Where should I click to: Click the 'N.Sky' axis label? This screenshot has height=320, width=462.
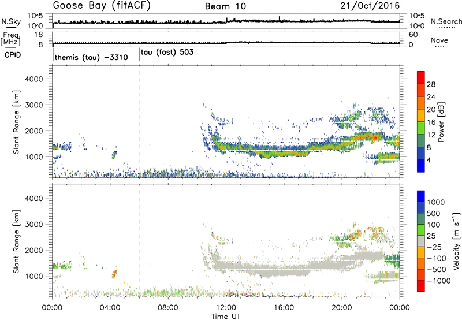tap(11, 21)
